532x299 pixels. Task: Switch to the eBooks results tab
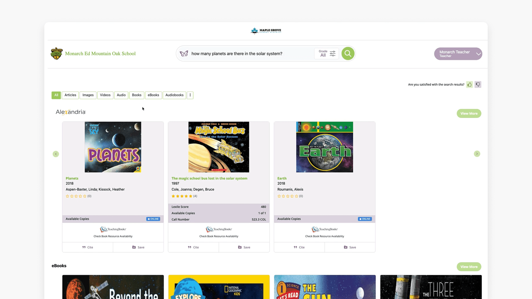(153, 95)
